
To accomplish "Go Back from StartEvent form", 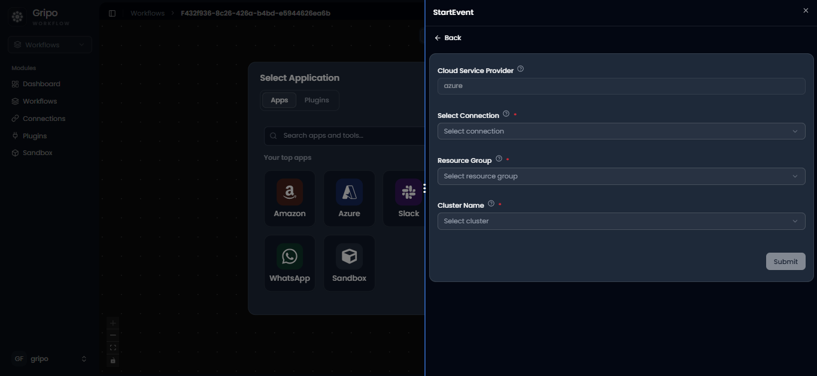I will [448, 38].
